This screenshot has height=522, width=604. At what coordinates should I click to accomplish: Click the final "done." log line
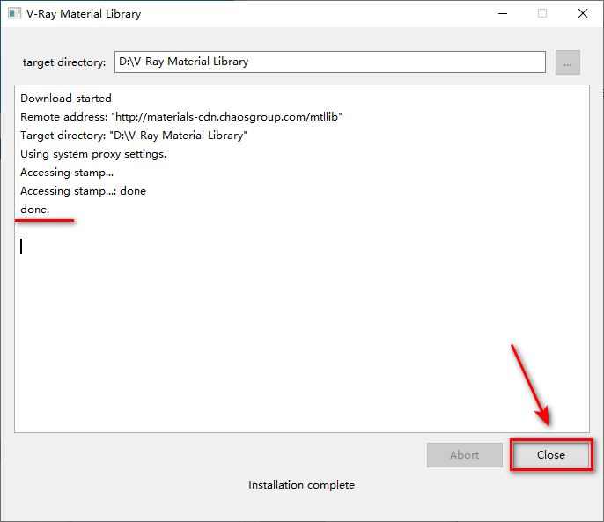coord(35,210)
